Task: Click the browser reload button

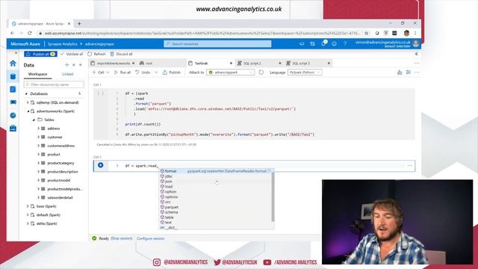Action: tap(30, 33)
